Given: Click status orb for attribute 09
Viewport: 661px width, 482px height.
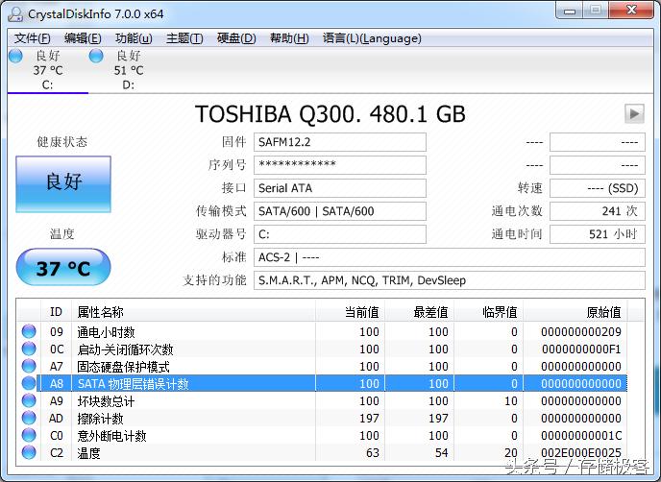Looking at the screenshot, I should (x=29, y=331).
